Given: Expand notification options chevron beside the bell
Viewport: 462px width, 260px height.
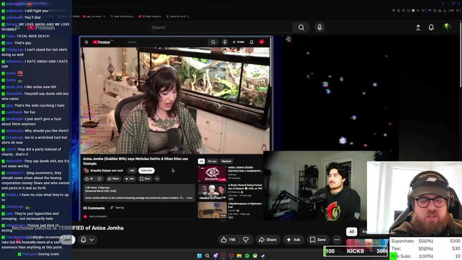Looking at the screenshot, I should (x=92, y=239).
